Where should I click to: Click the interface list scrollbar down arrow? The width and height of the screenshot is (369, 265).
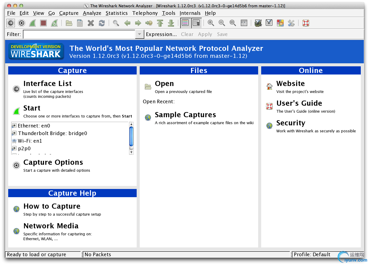[131, 152]
